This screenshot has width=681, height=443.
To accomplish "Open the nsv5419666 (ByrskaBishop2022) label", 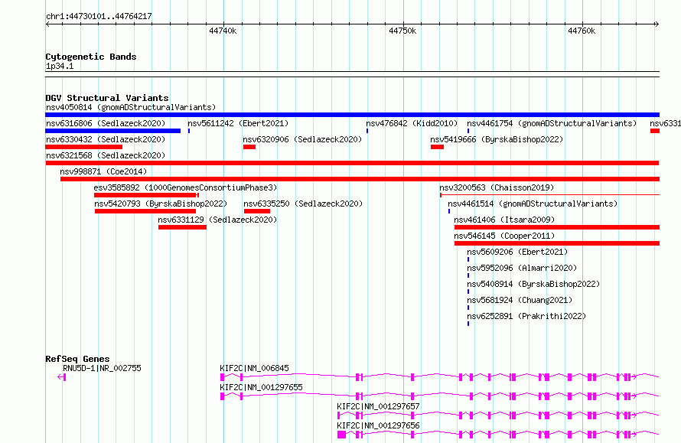I will point(497,139).
